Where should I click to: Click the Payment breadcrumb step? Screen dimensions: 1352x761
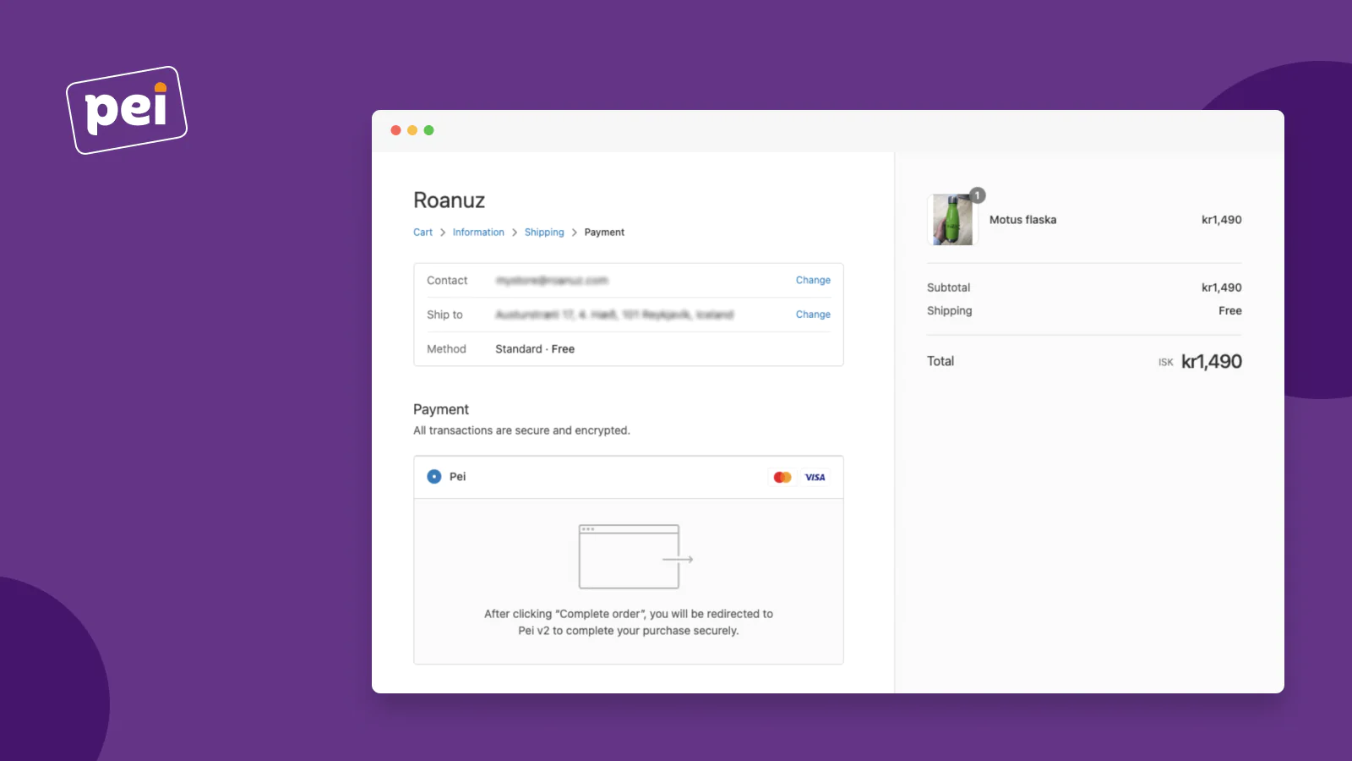click(604, 233)
